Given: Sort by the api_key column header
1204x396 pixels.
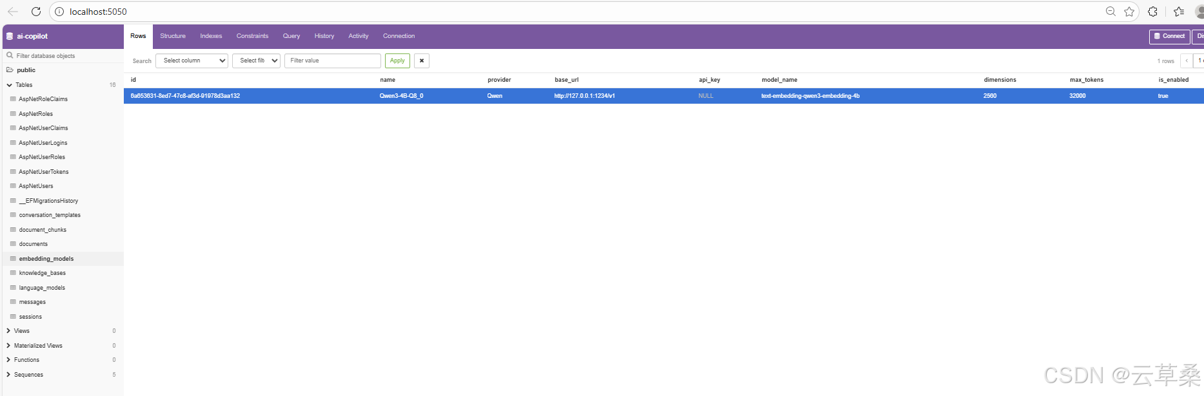Looking at the screenshot, I should pyautogui.click(x=709, y=80).
